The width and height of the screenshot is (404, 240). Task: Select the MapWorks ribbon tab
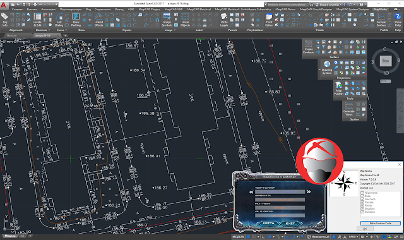pos(380,9)
